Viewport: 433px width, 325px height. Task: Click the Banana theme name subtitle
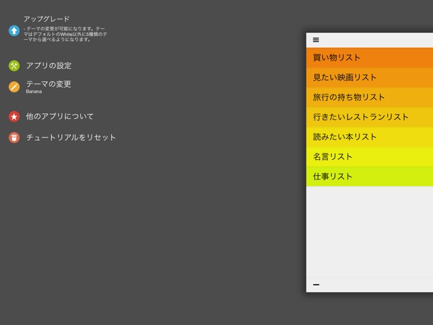coord(34,92)
